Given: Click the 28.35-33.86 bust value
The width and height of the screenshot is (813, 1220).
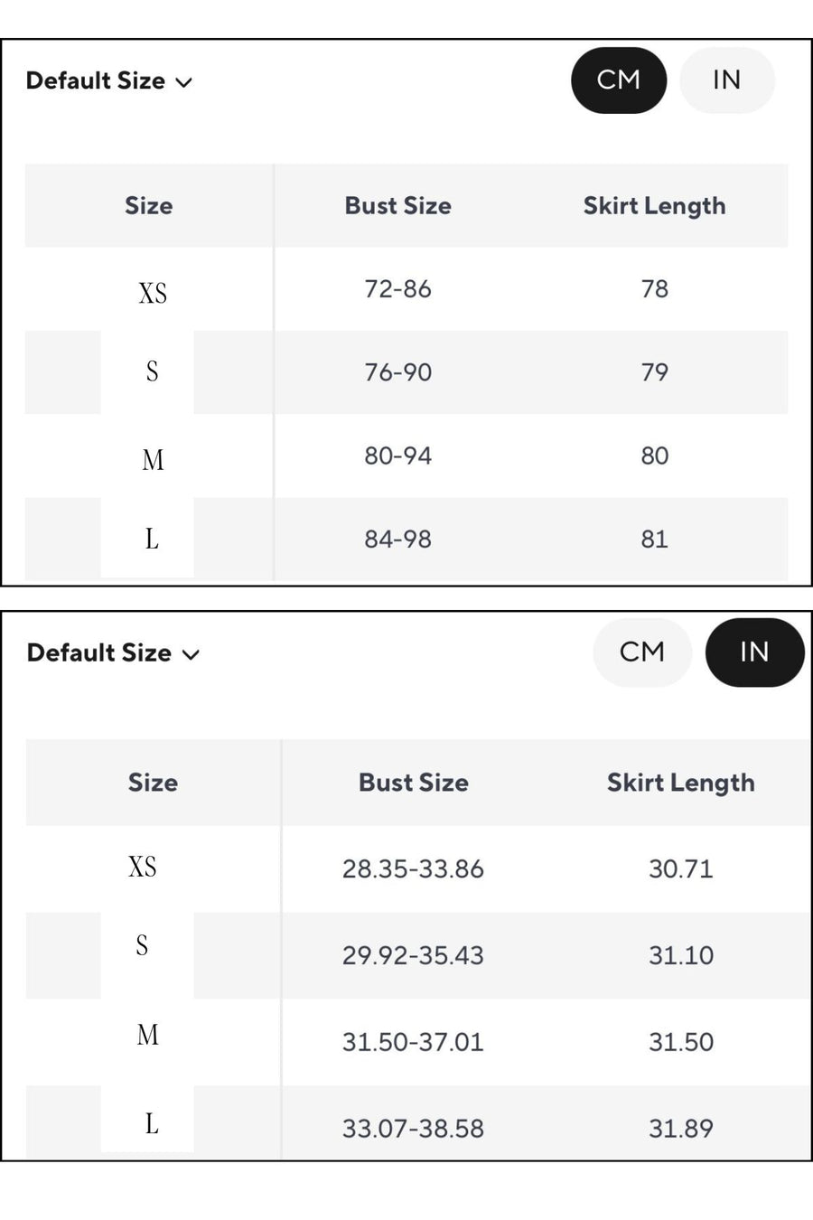Looking at the screenshot, I should [413, 869].
